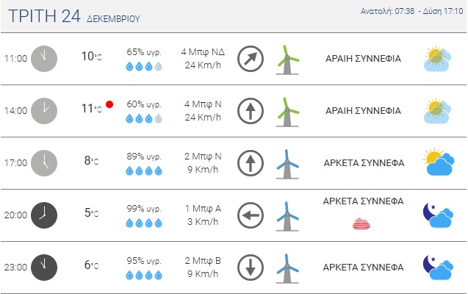
Task: Click the dark 20:00 clock icon
Action: tap(44, 215)
